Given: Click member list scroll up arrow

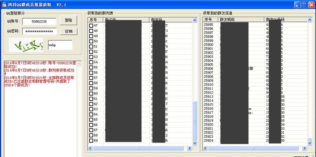Looking at the screenshot, I should [x=310, y=20].
